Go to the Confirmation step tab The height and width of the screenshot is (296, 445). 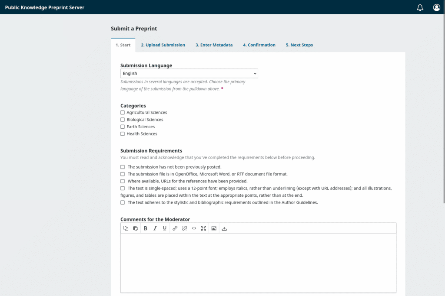click(x=259, y=45)
